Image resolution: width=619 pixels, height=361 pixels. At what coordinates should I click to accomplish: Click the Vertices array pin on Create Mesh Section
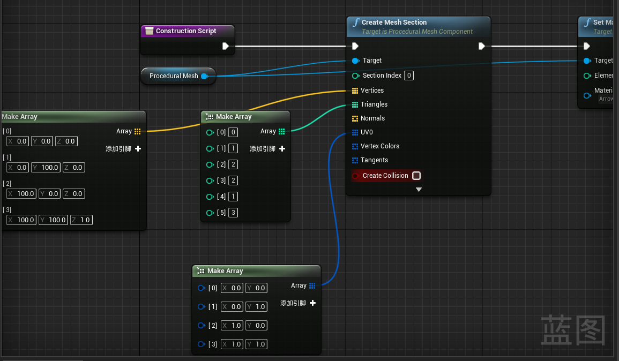(x=354, y=91)
